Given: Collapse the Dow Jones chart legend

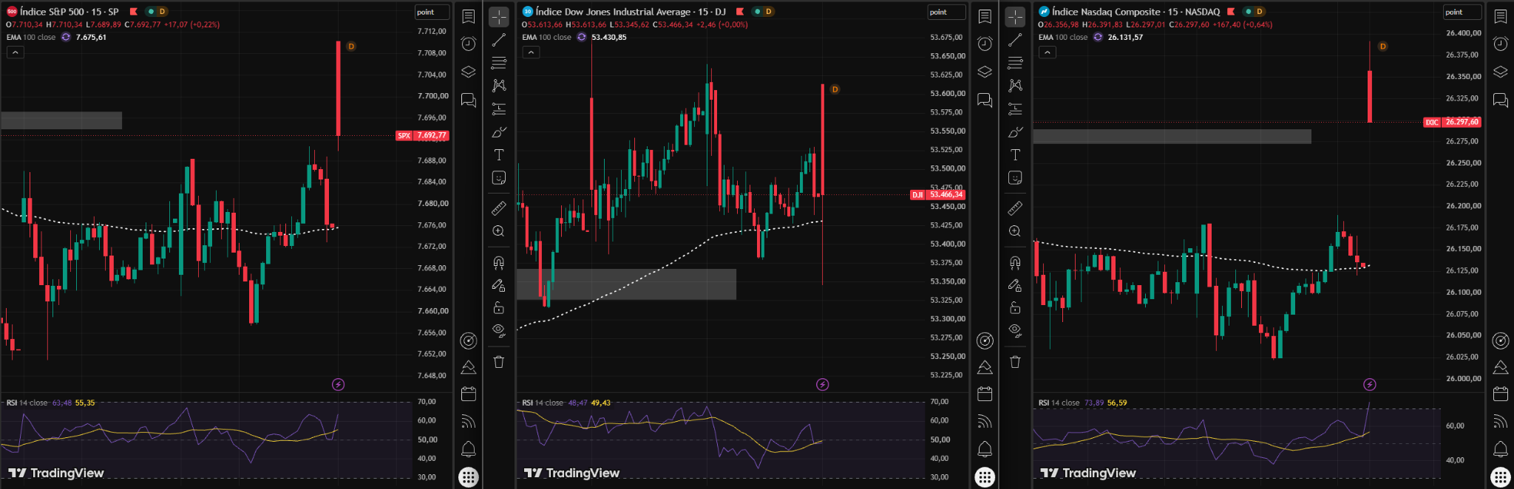Looking at the screenshot, I should coord(531,52).
